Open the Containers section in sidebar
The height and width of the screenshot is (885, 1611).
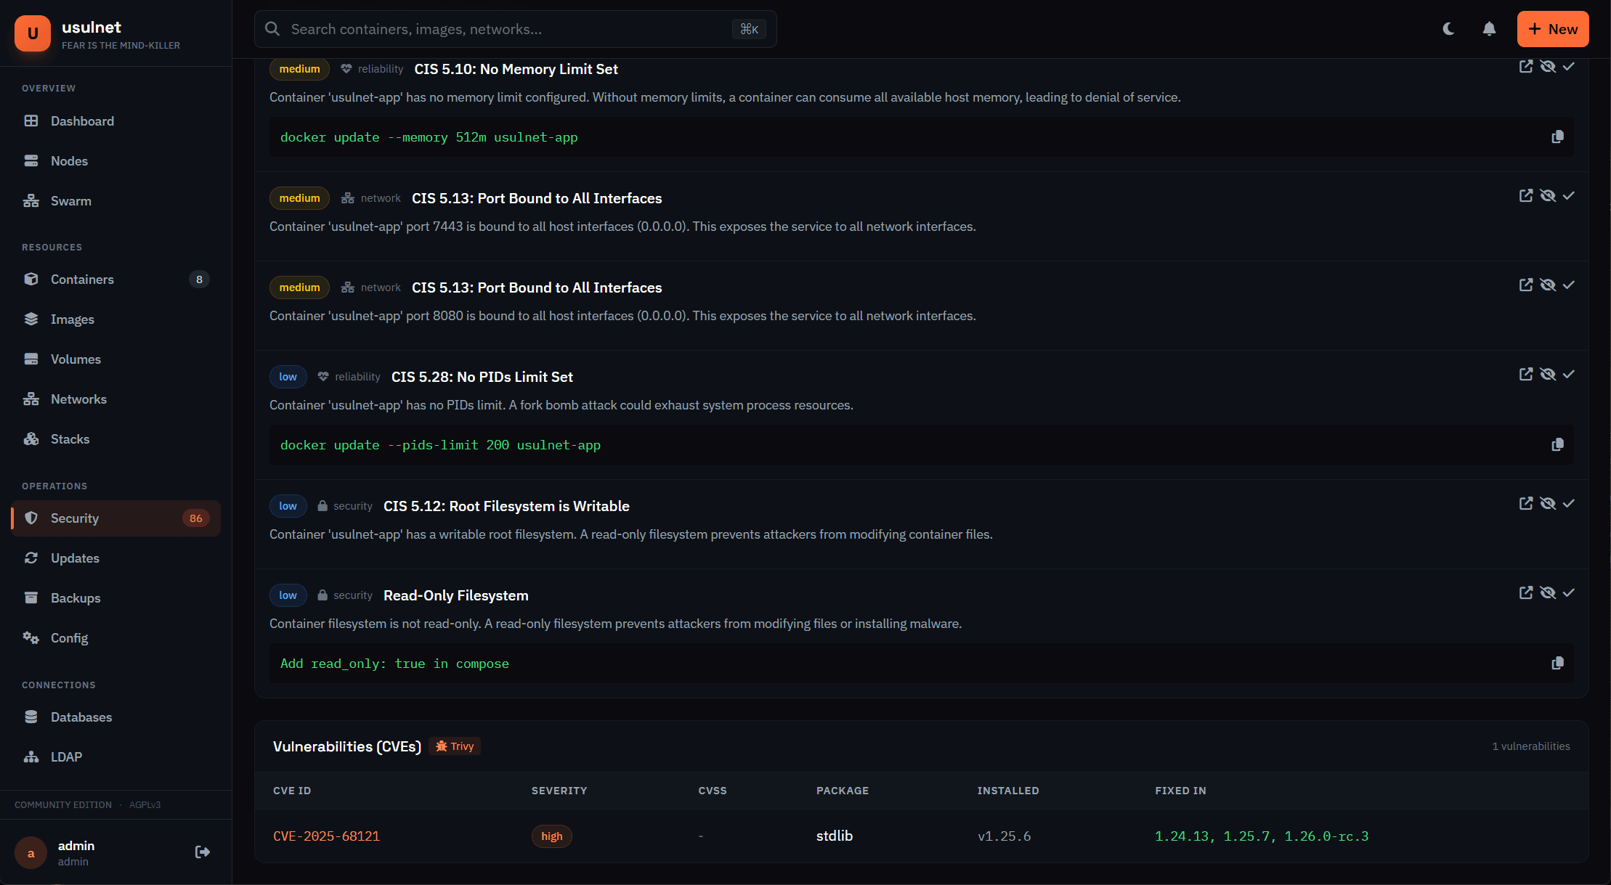click(x=82, y=279)
